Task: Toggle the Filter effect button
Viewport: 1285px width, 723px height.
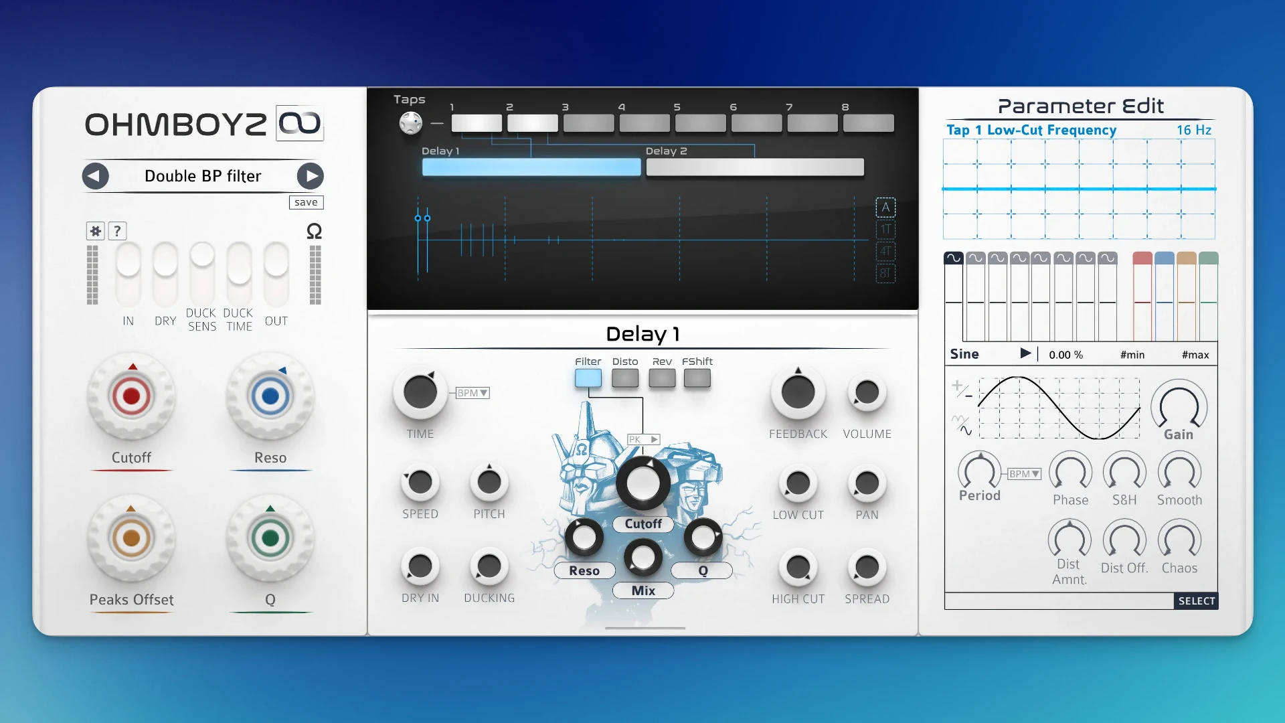Action: [x=588, y=378]
